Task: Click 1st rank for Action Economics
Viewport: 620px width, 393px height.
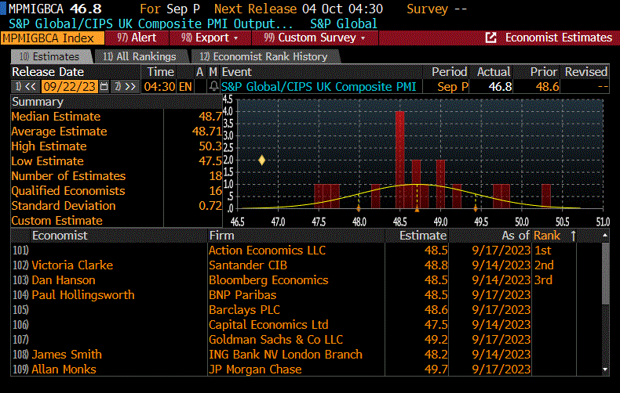Action: click(543, 251)
